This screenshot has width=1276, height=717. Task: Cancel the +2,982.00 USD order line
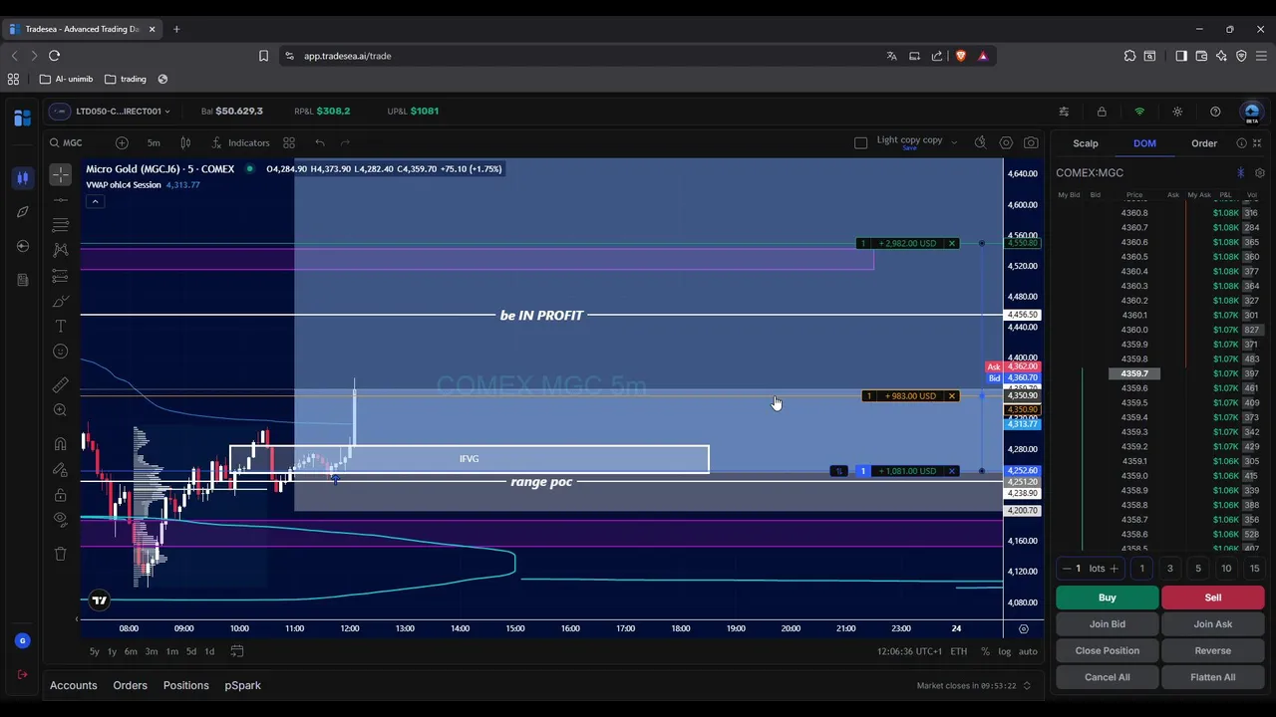click(952, 243)
